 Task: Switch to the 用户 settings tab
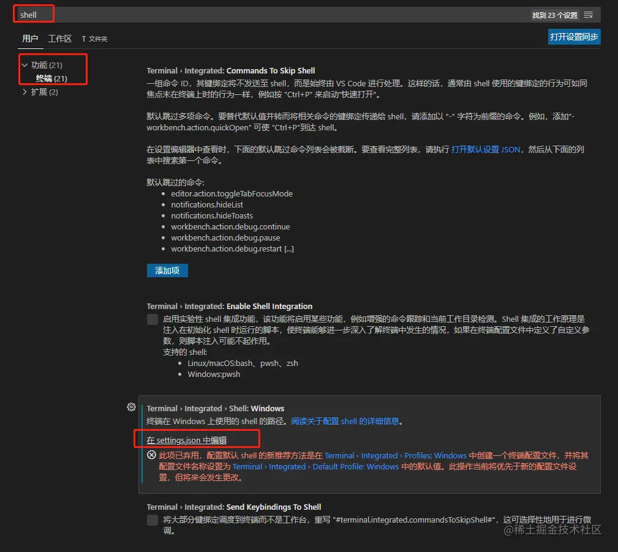[30, 39]
